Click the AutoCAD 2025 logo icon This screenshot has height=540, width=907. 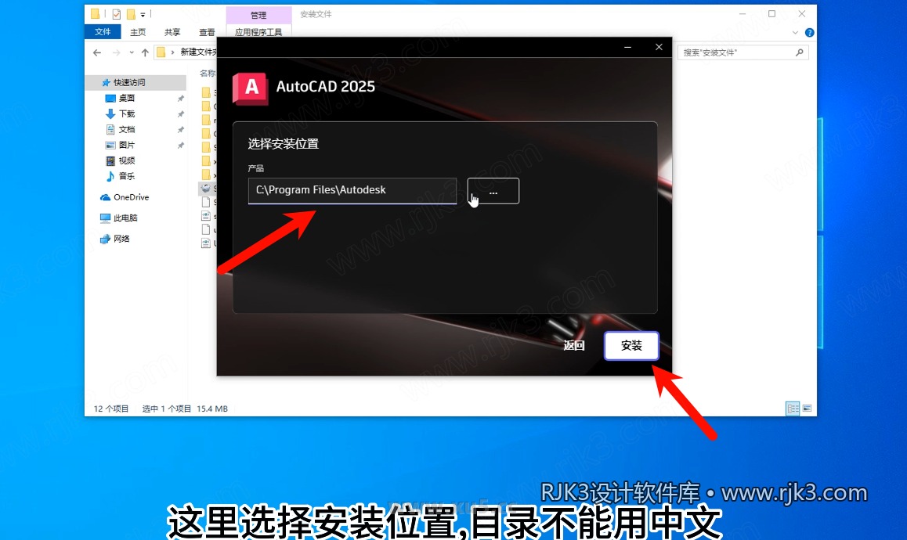click(250, 88)
